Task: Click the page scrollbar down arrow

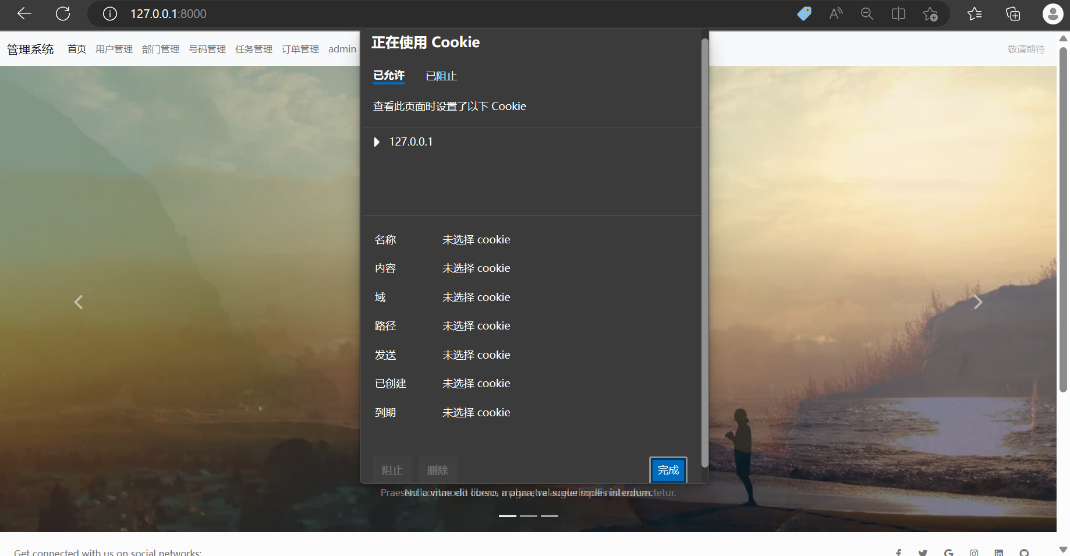Action: (x=1063, y=550)
